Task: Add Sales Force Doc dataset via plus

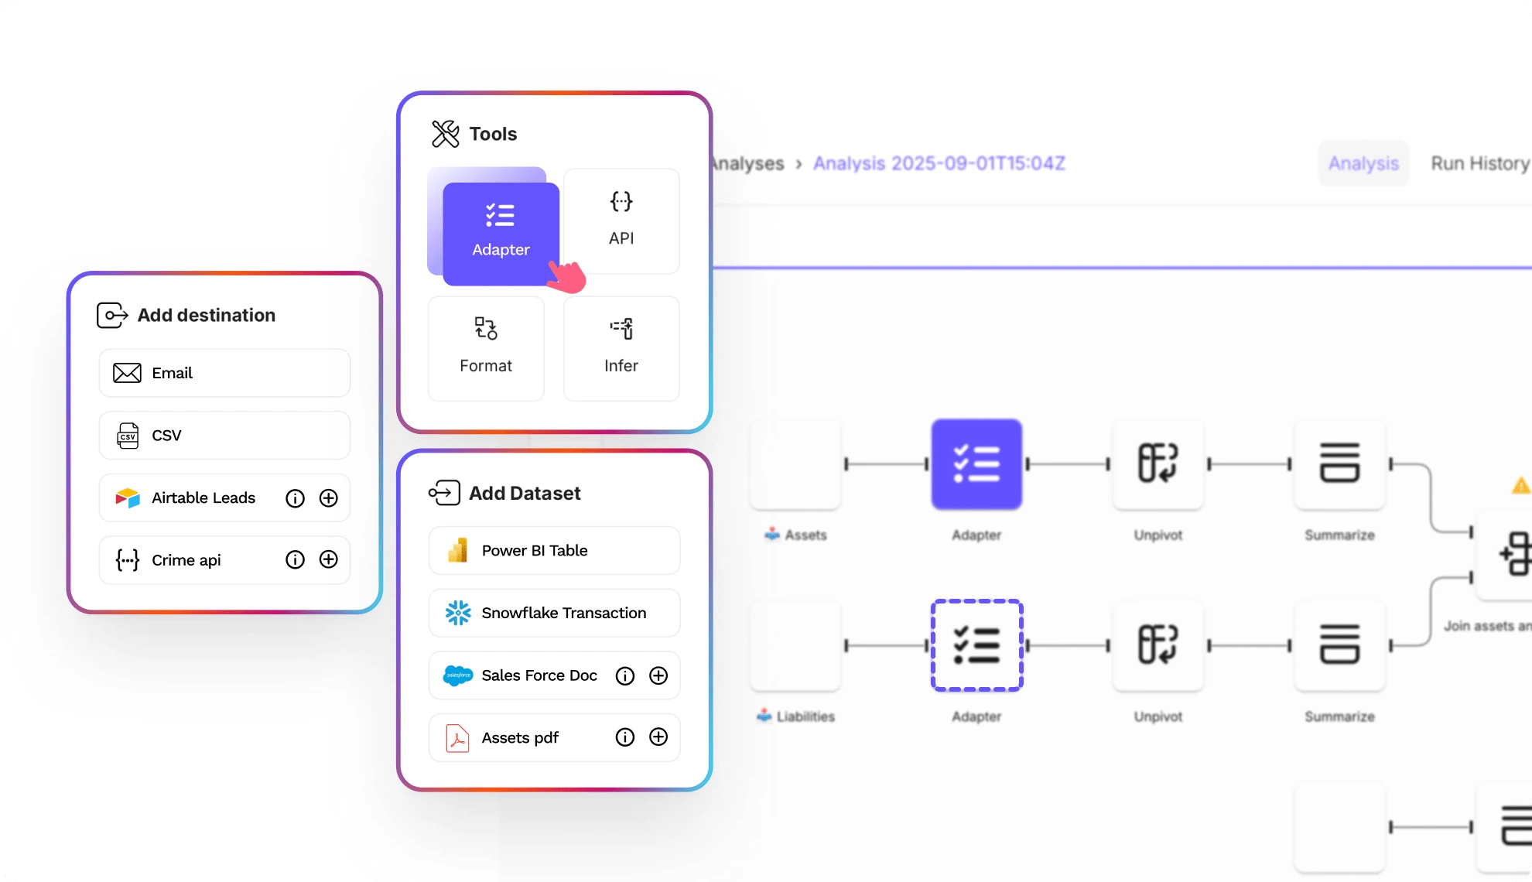Action: point(658,675)
